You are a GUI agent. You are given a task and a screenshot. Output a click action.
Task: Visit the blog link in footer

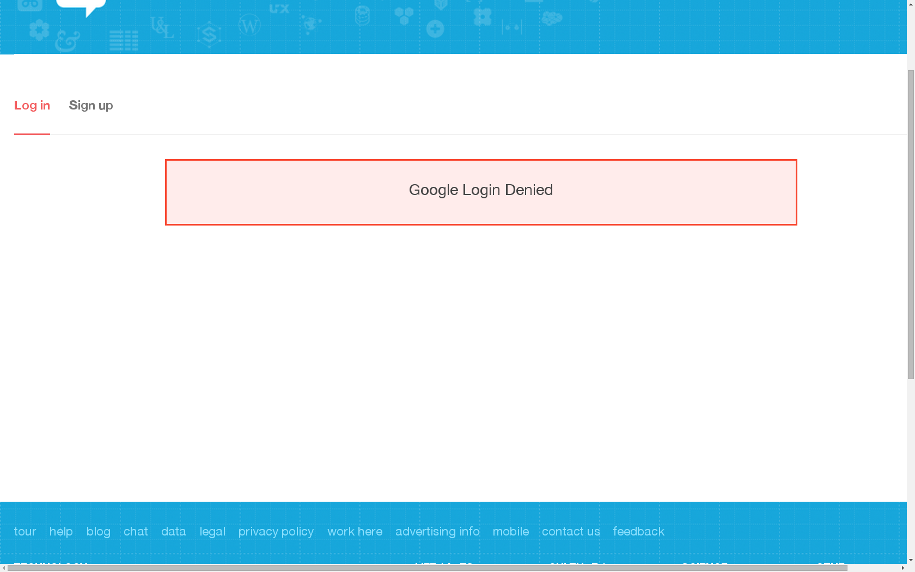(99, 531)
